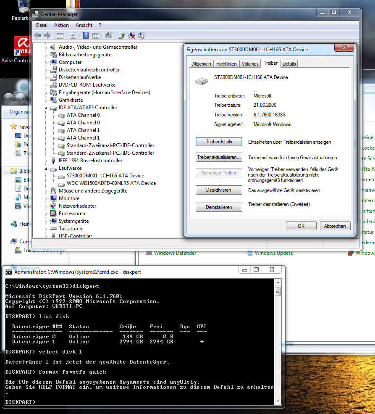Click the Back arrow in Geräte-Manager toolbar
This screenshot has width=375, height=414.
[x=37, y=35]
